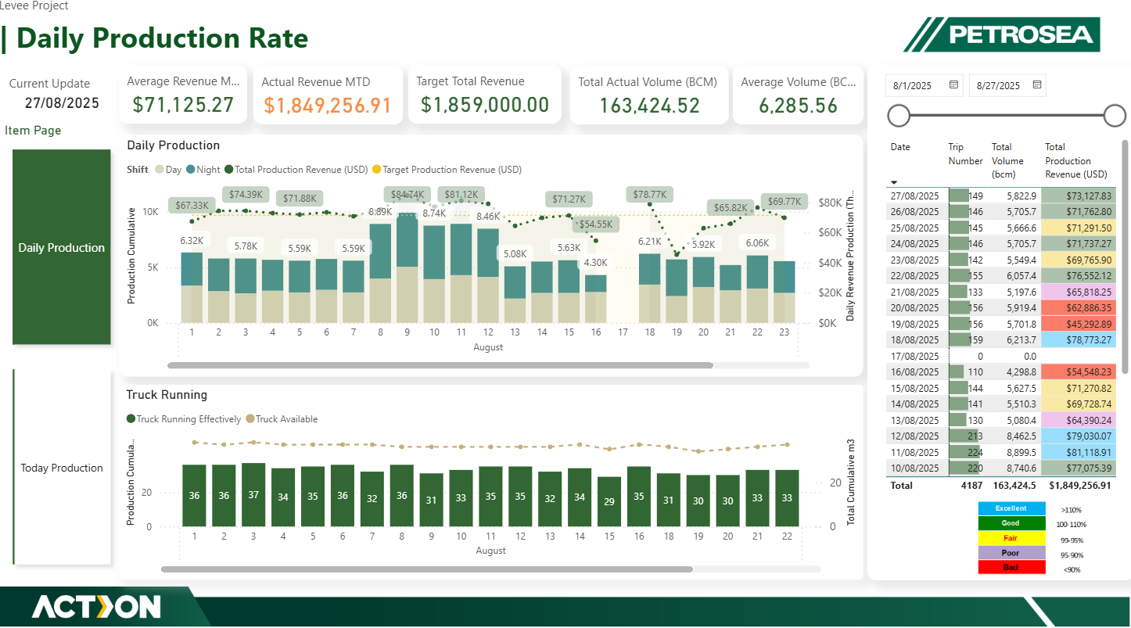This screenshot has height=628, width=1131.
Task: Click the Good green rating swatch
Action: tap(1011, 523)
